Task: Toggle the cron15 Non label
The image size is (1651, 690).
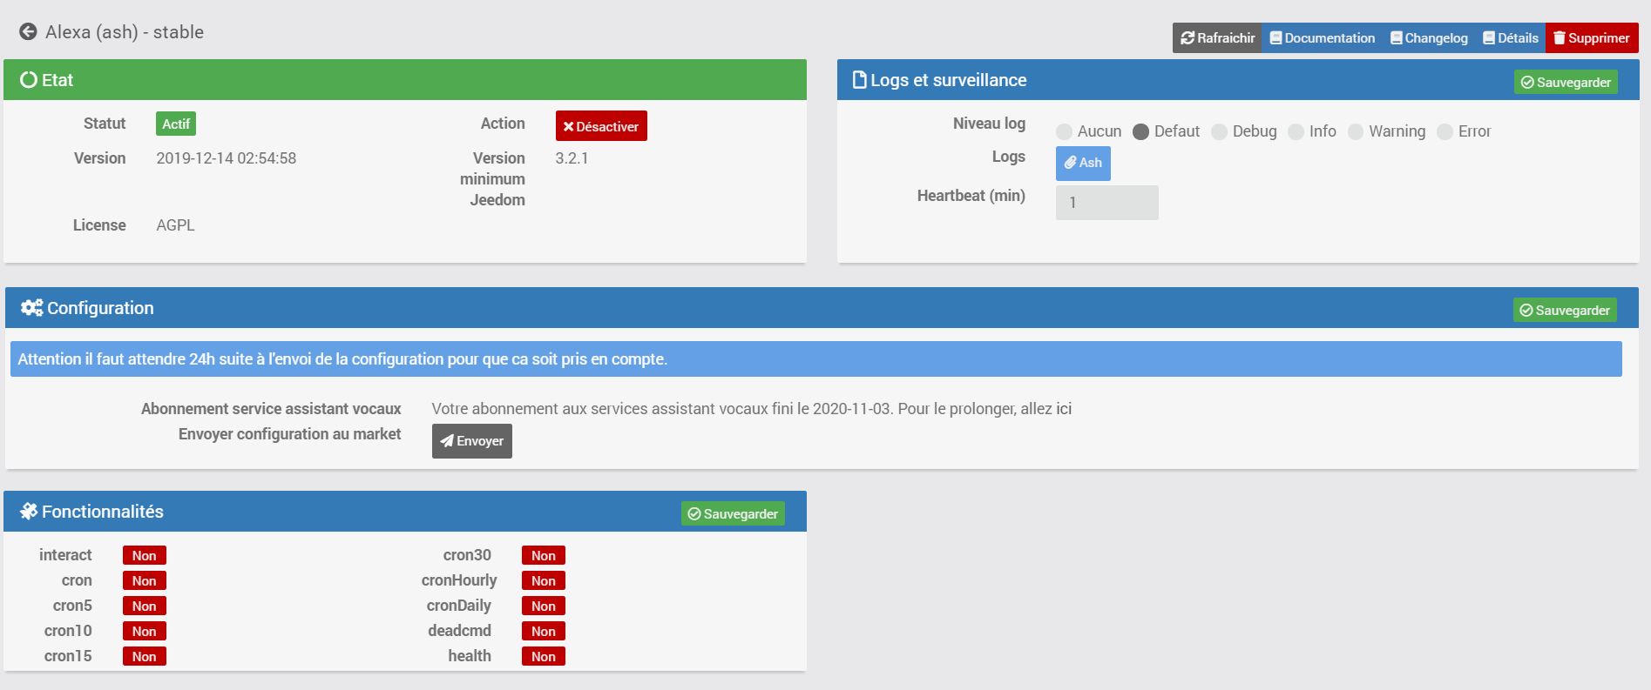Action: click(x=145, y=656)
